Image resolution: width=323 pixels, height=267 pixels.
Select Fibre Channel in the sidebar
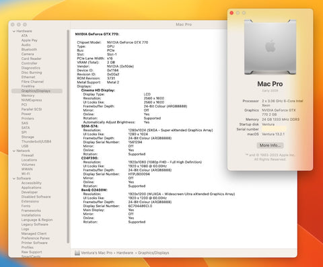pos(32,81)
